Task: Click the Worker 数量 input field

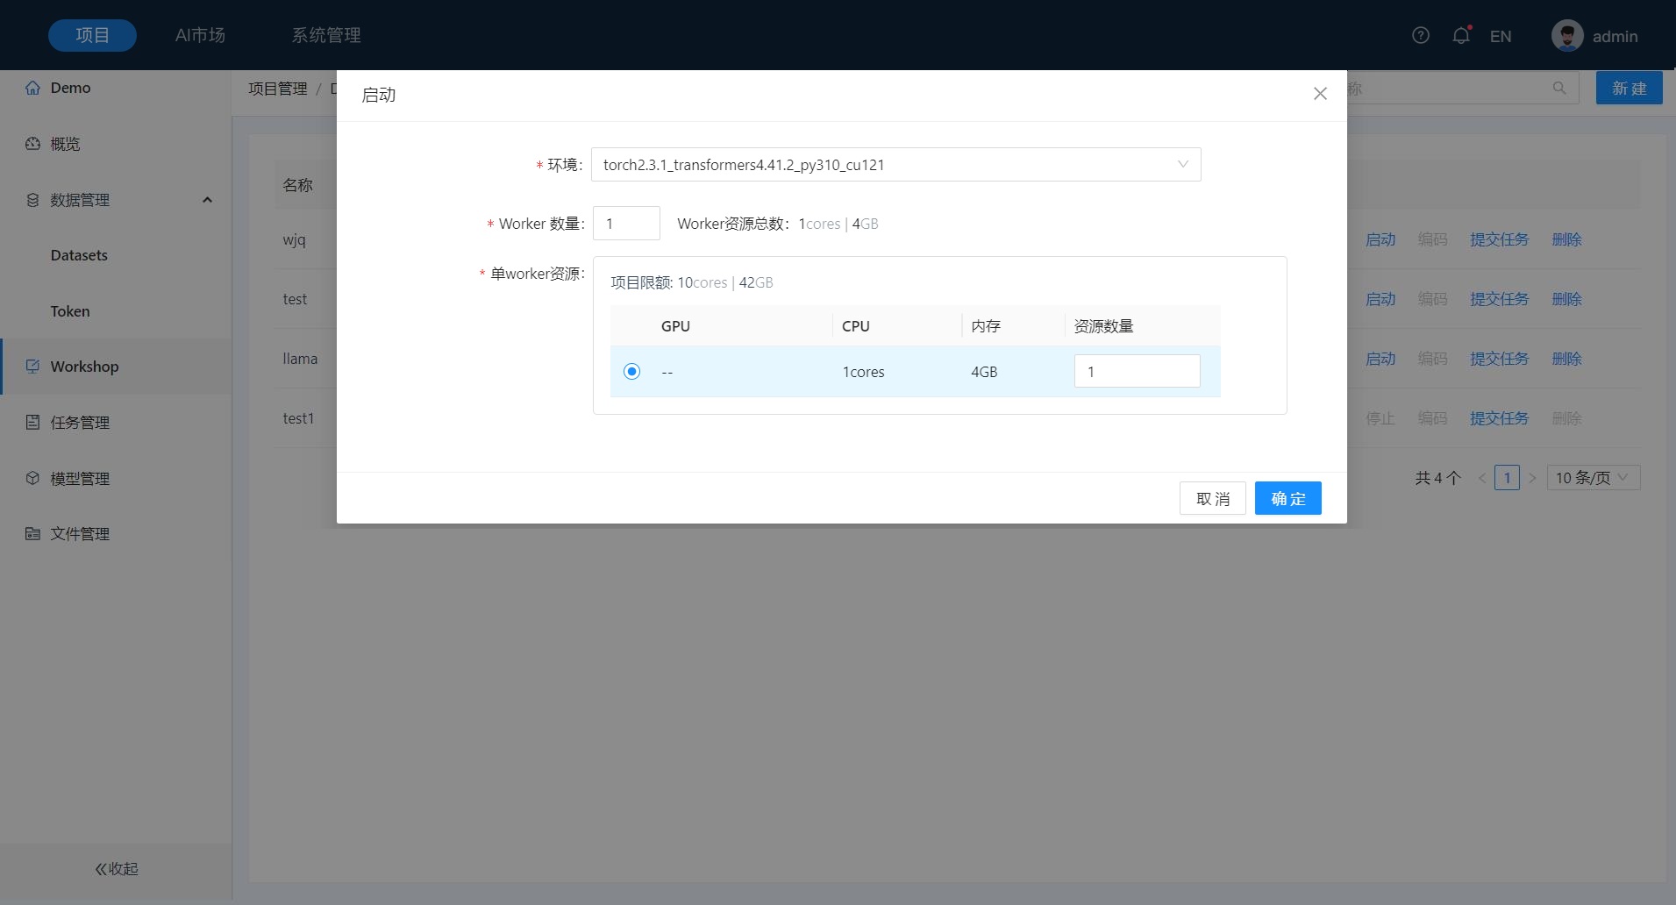Action: [x=626, y=224]
